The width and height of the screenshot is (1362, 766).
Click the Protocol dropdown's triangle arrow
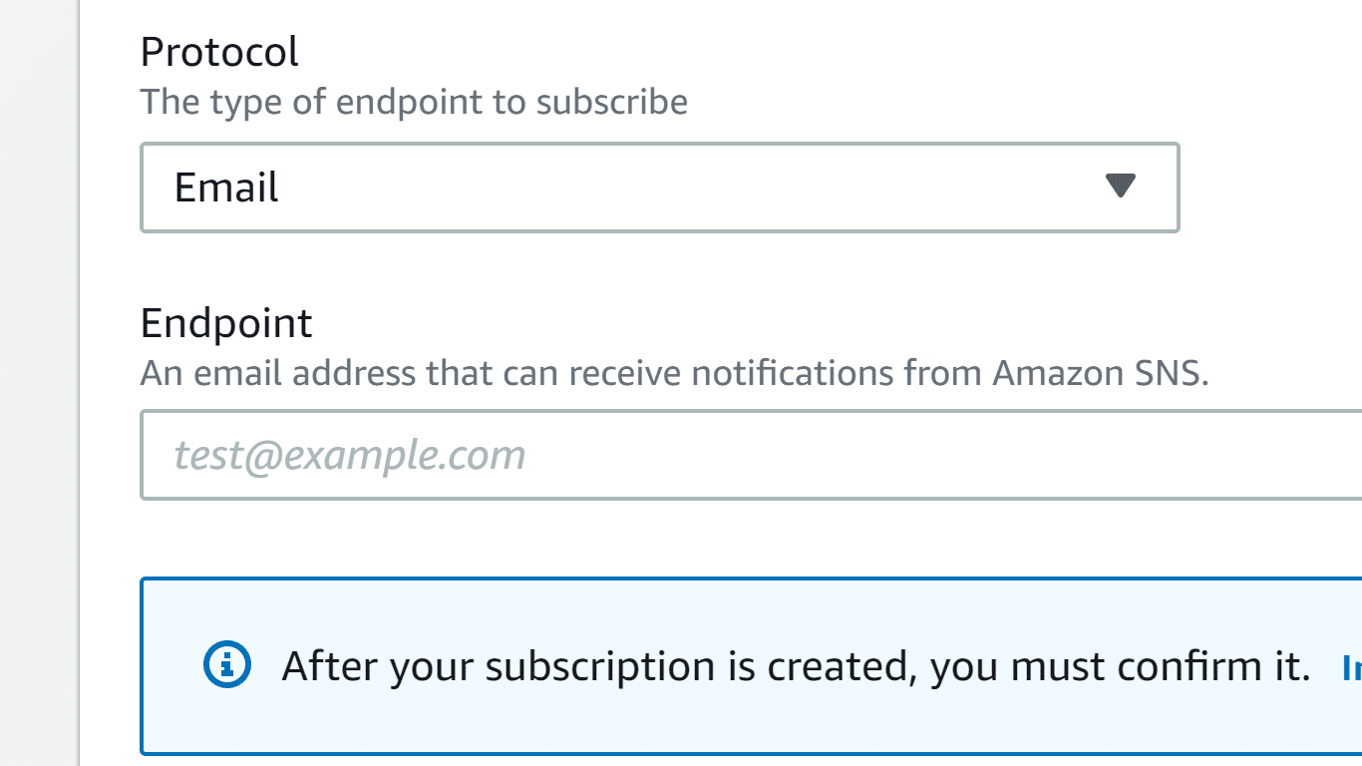click(1121, 187)
